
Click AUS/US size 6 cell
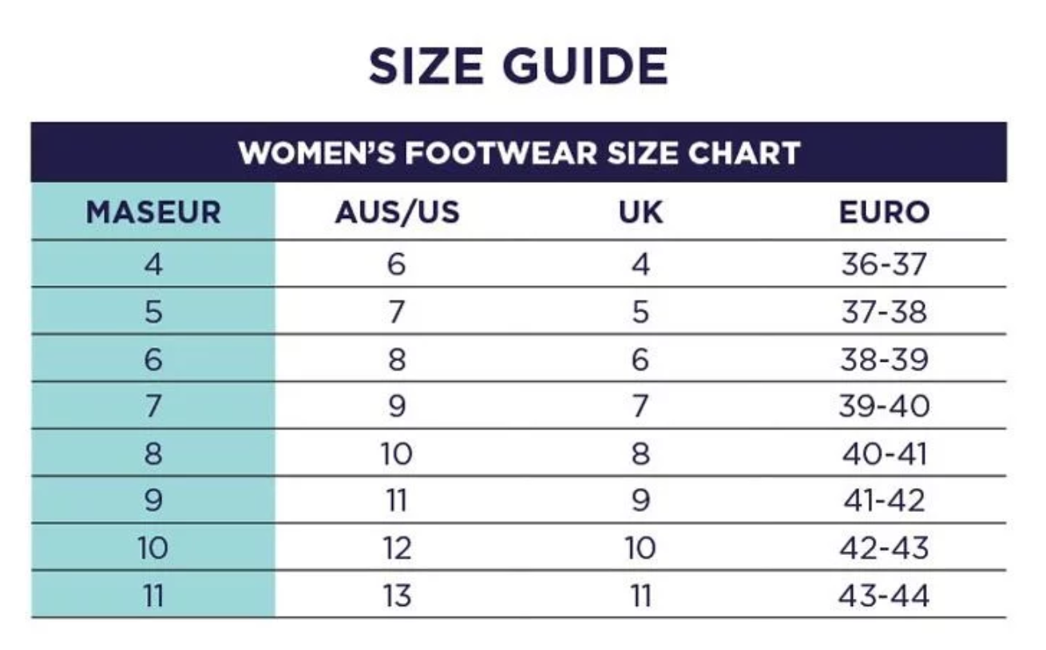coord(397,264)
